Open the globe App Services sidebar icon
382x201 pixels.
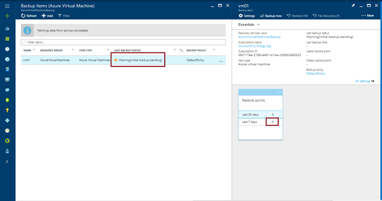coord(7,59)
